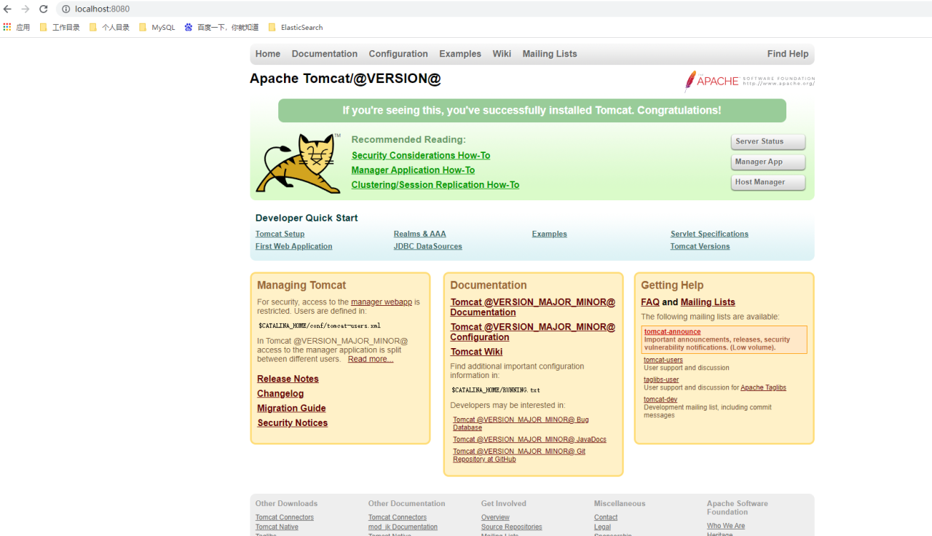Click the FAQ link in Getting Help
Screen dimensions: 932x536
650,302
